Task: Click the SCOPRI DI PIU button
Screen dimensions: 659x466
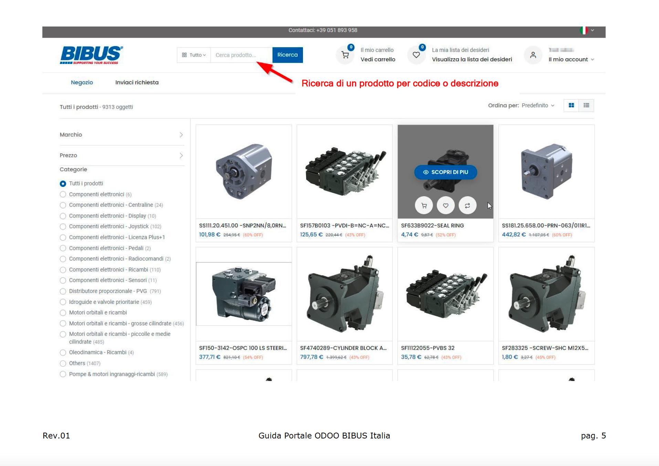Action: pos(446,172)
